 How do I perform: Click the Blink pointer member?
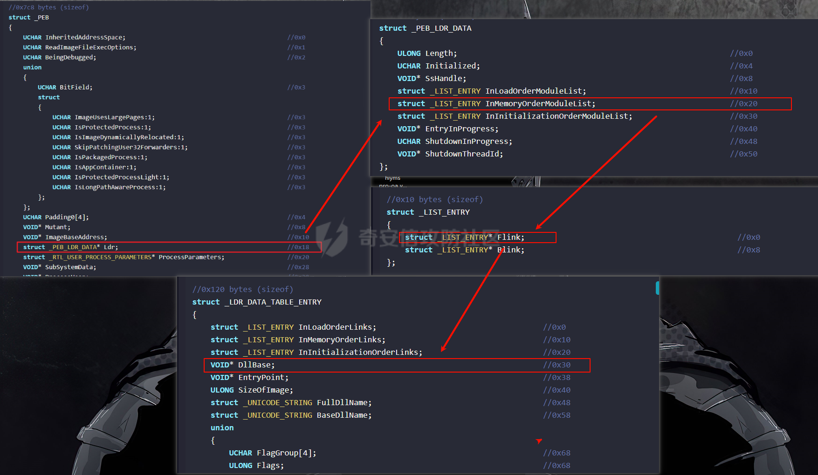(464, 250)
